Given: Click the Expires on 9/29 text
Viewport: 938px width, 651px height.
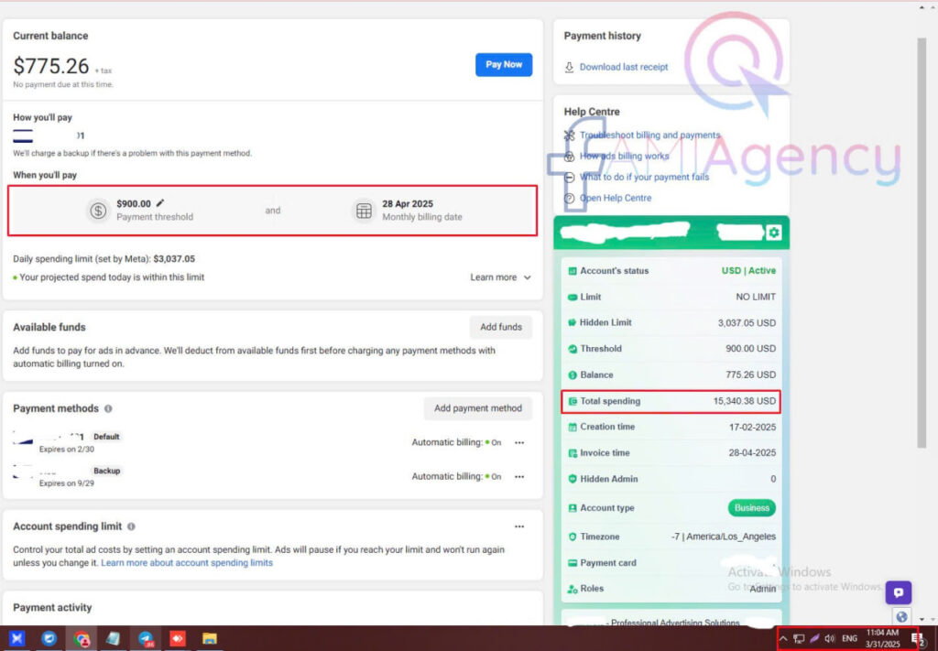Looking at the screenshot, I should [66, 483].
